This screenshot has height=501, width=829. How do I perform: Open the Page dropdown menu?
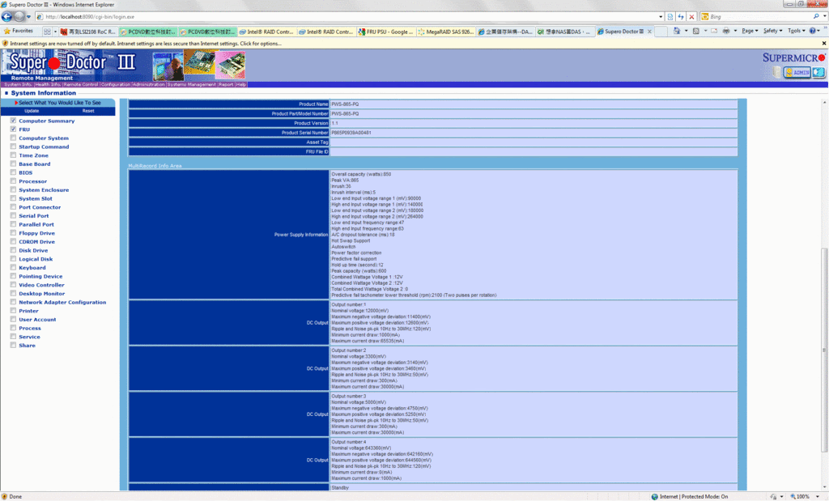tap(750, 31)
